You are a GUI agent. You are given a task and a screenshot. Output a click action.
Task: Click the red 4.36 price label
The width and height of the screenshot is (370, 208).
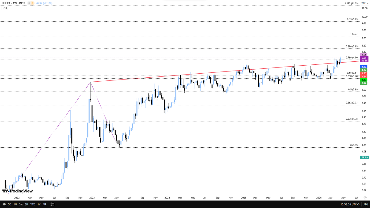click(364, 73)
